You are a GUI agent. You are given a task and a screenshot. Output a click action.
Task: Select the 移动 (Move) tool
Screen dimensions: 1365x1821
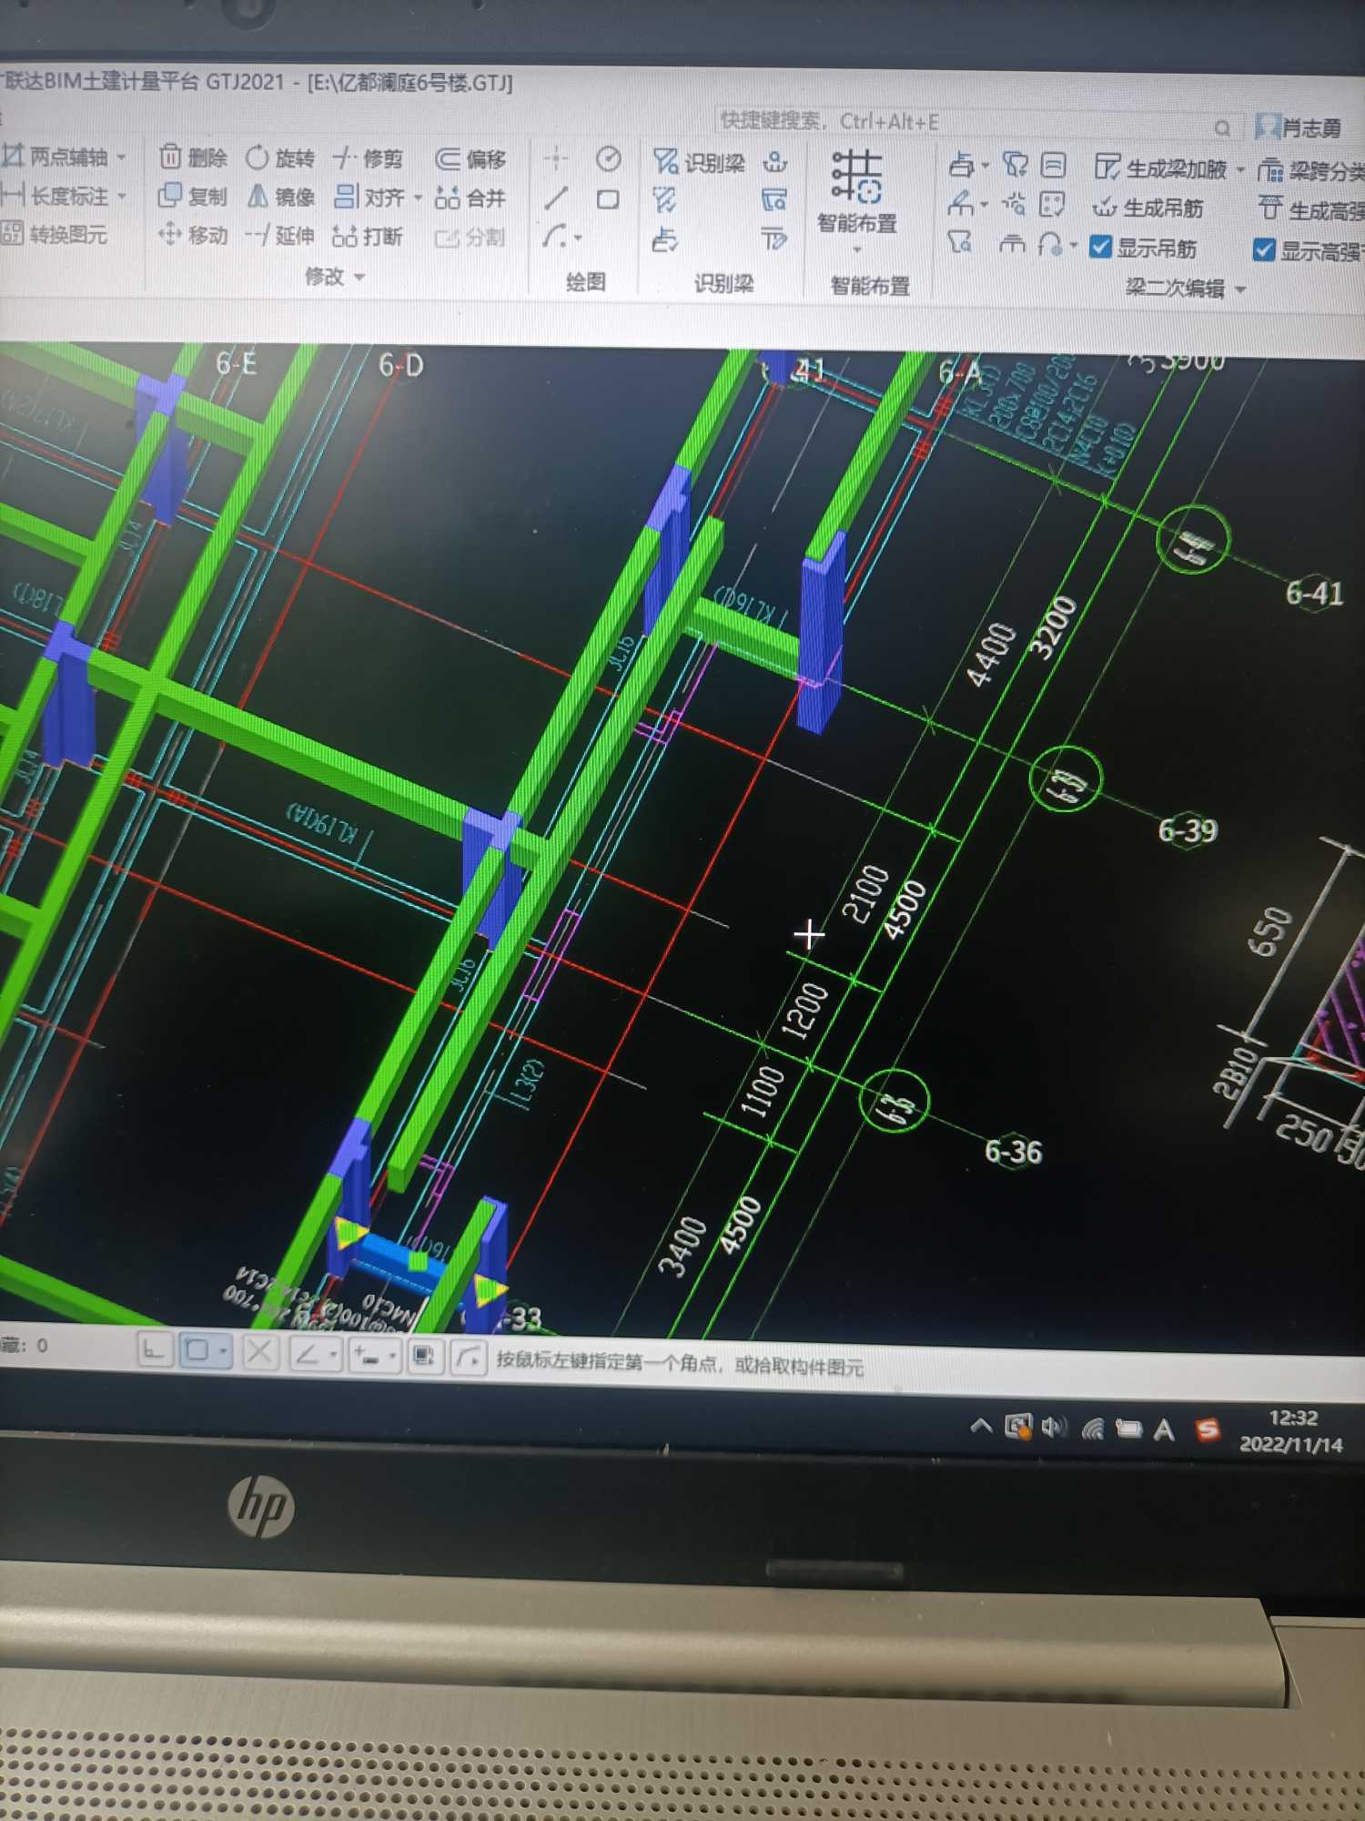(192, 235)
